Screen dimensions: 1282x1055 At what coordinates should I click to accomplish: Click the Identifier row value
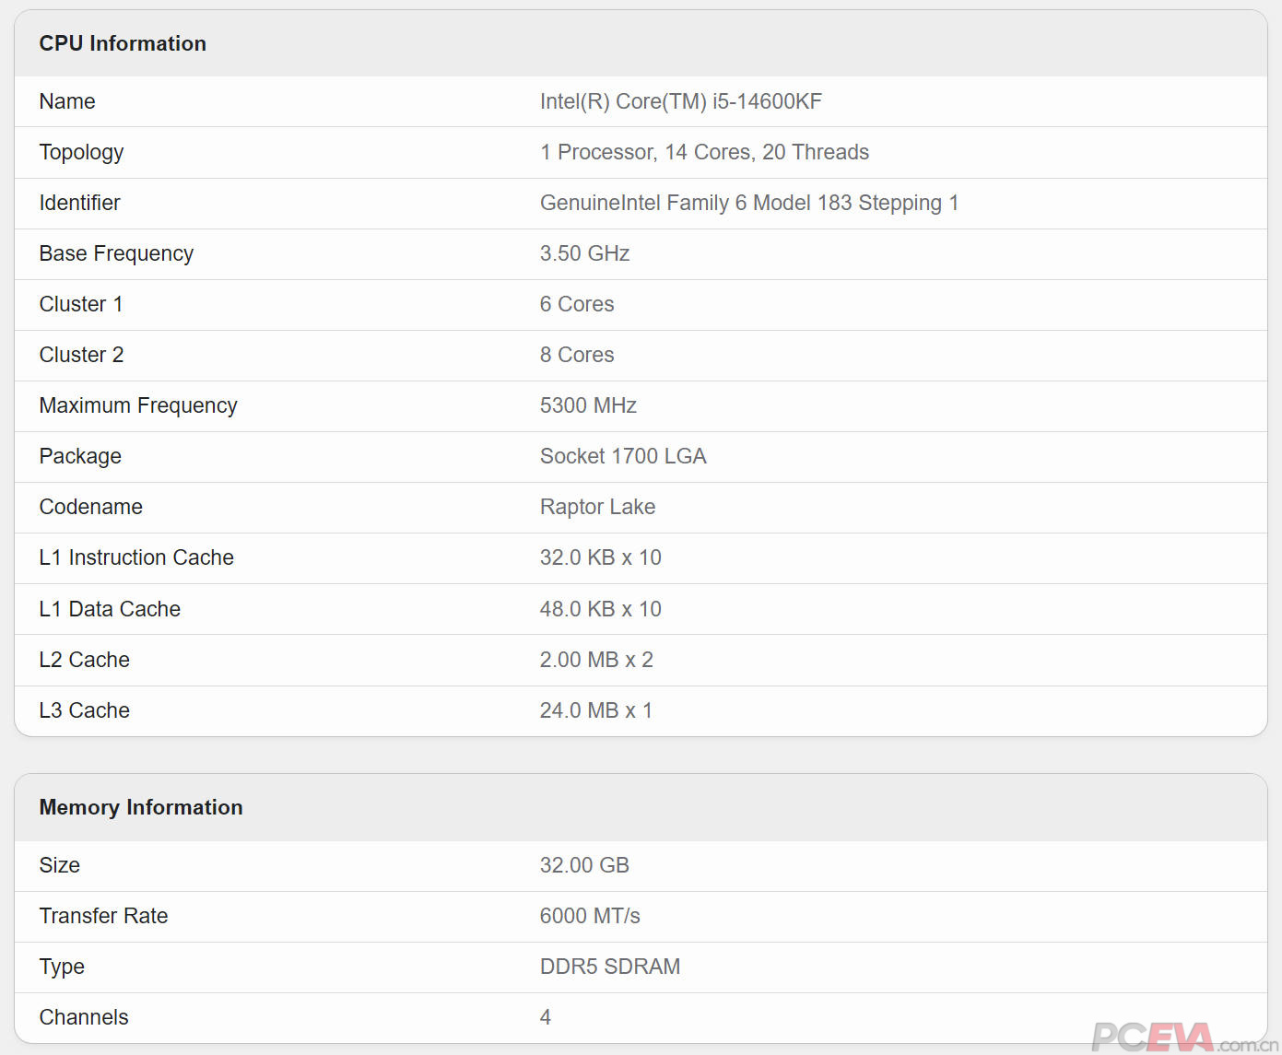click(749, 203)
